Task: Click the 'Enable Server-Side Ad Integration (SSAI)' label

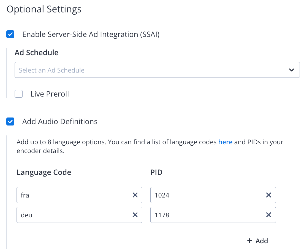Action: [x=91, y=34]
